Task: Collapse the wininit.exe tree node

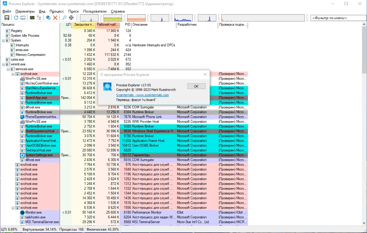Action: point(4,64)
